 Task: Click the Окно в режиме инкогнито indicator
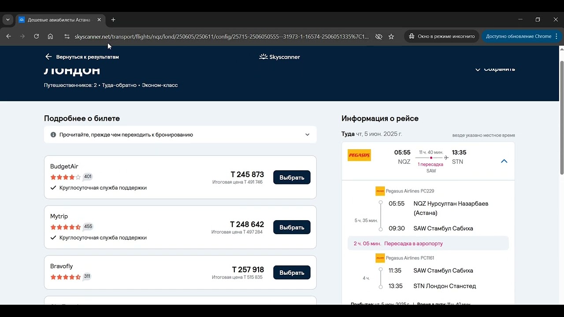coord(442,37)
